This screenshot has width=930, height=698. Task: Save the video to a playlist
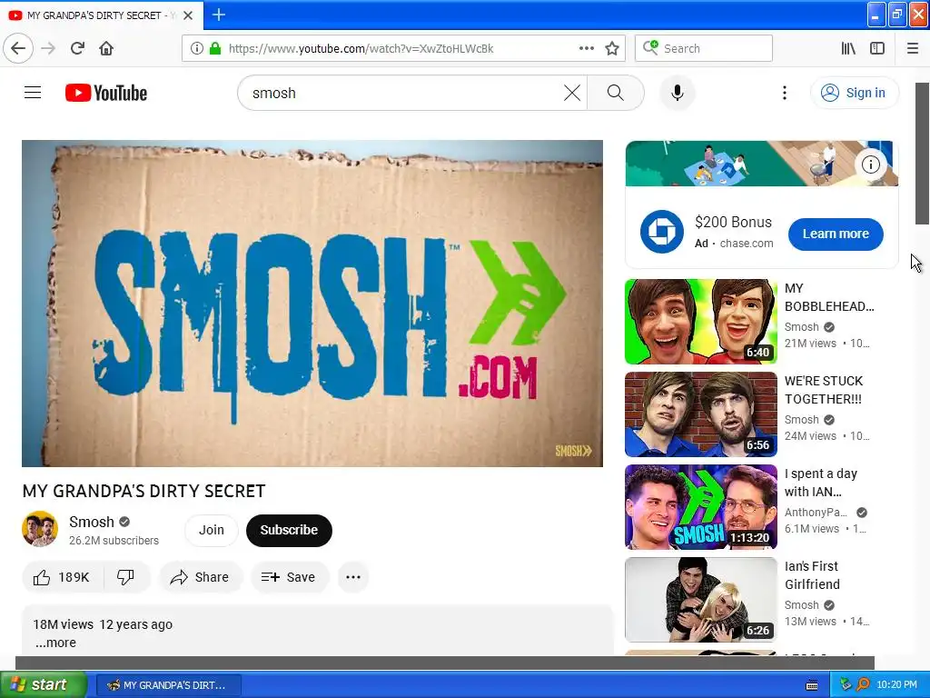tap(289, 577)
